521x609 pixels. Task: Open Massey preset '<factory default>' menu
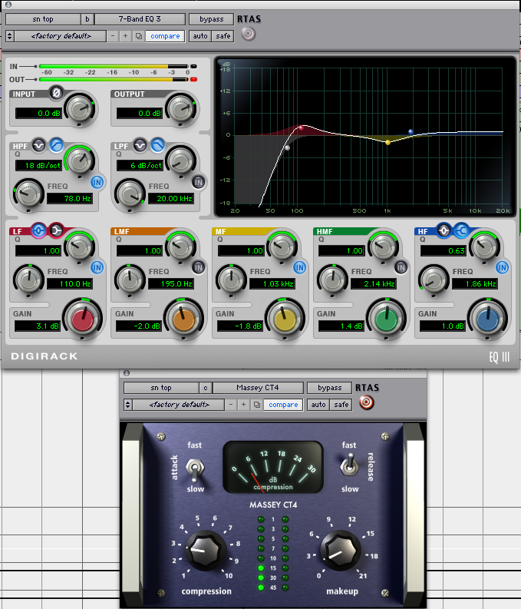[180, 405]
